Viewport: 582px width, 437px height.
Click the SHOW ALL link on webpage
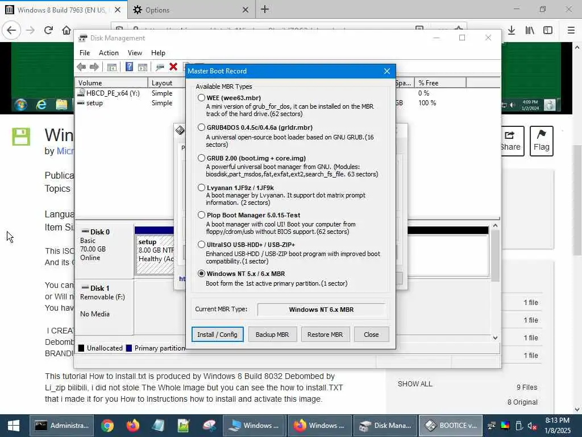[x=415, y=384]
